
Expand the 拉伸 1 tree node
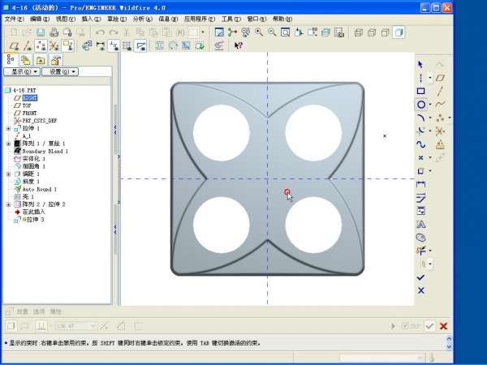coord(8,128)
